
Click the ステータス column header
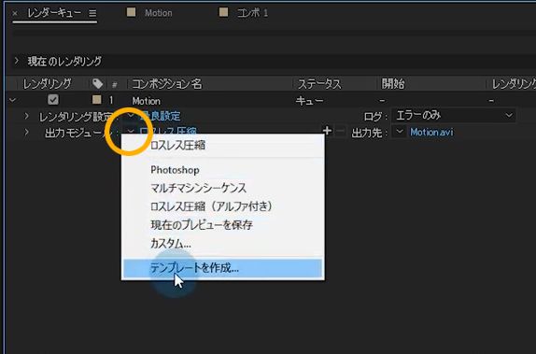pos(319,84)
